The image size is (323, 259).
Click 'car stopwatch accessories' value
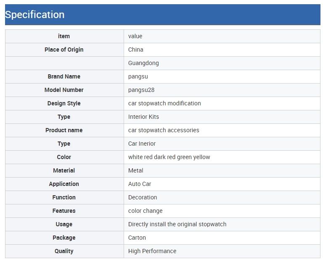164,130
